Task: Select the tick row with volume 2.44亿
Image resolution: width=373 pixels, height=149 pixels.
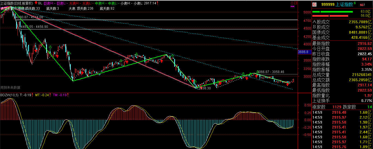Action: (342, 132)
